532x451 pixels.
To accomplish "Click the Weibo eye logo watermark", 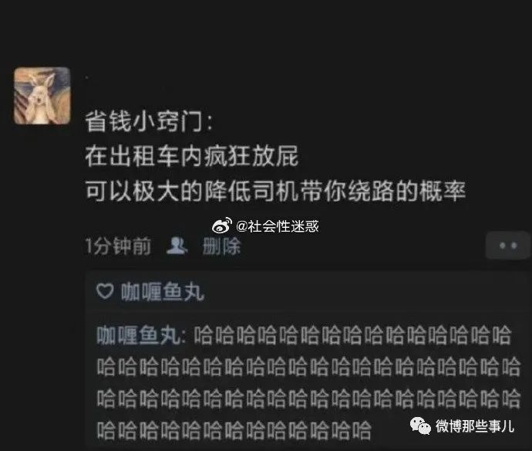I will coord(222,225).
